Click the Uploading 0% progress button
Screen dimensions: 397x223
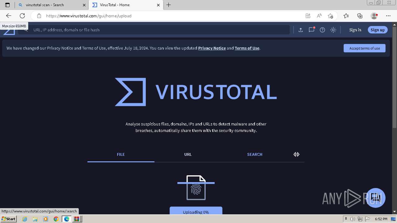tap(196, 211)
